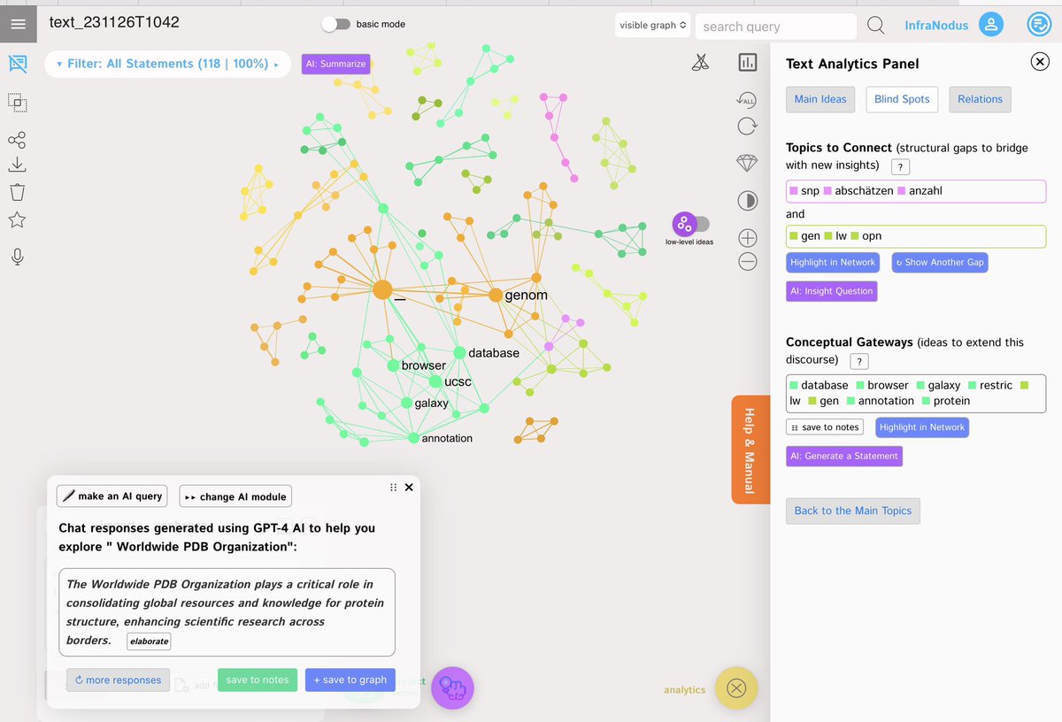Viewport: 1062px width, 722px height.
Task: Open the bar chart analytics icon
Action: coord(748,62)
